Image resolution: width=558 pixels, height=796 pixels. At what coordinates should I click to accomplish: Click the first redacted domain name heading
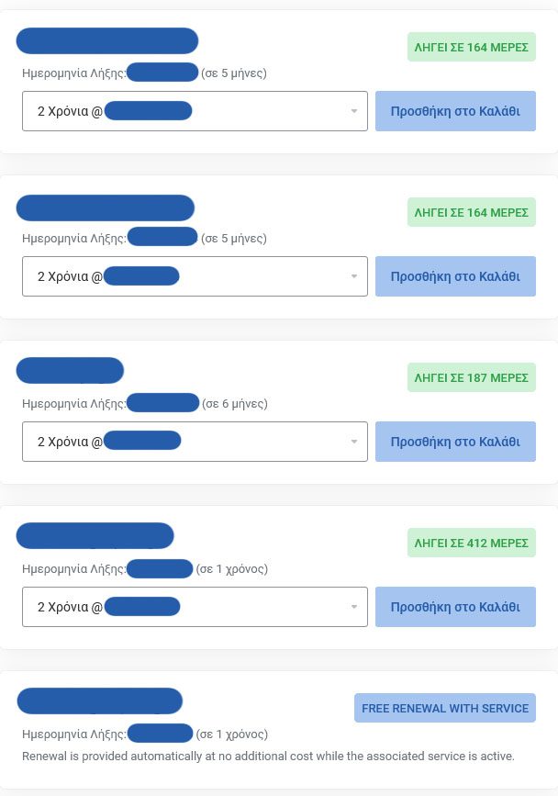[107, 40]
